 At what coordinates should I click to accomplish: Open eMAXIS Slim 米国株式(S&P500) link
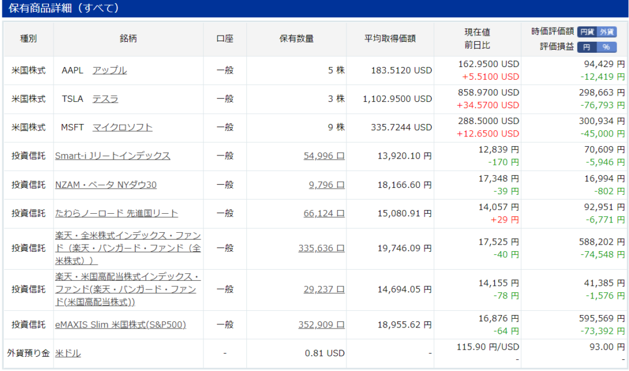(x=120, y=324)
